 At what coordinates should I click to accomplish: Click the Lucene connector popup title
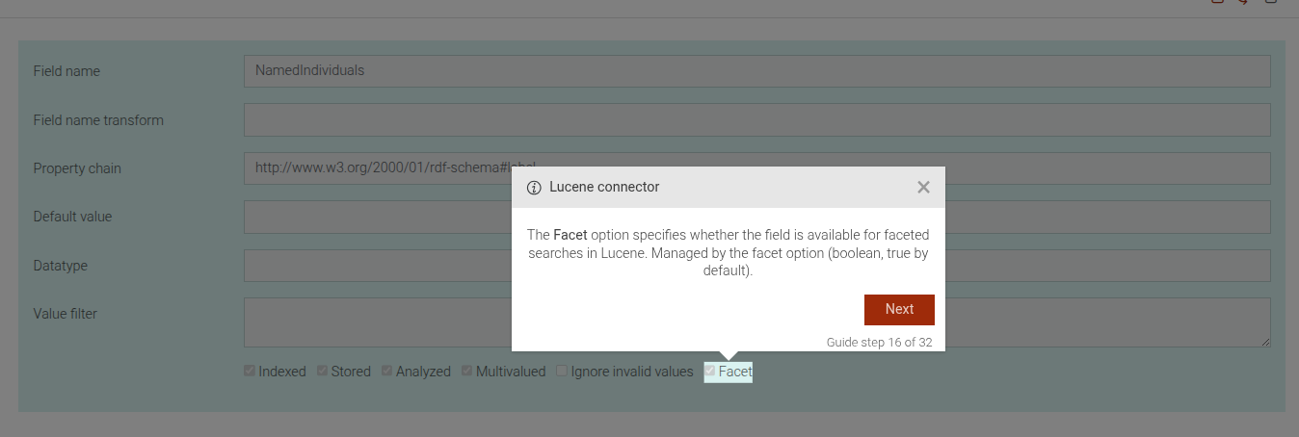click(x=604, y=187)
